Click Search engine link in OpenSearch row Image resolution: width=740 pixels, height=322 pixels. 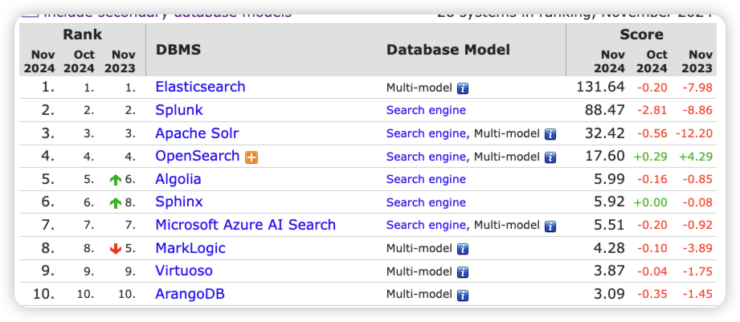426,157
